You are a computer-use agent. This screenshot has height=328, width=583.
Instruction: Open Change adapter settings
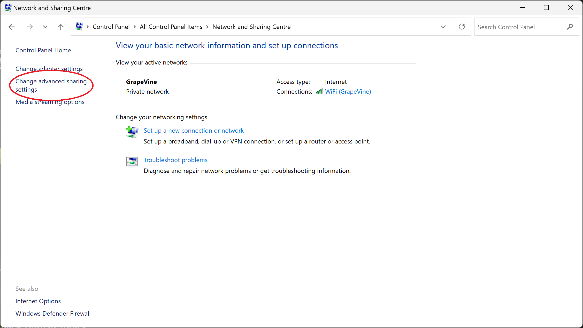tap(49, 69)
